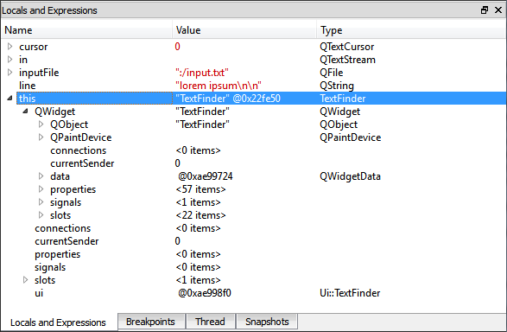Click the Ui::TextFinder type cell
507x332 pixels.
point(350,293)
